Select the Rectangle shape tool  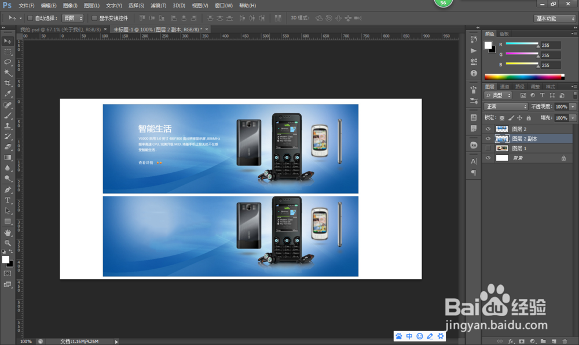pyautogui.click(x=8, y=221)
